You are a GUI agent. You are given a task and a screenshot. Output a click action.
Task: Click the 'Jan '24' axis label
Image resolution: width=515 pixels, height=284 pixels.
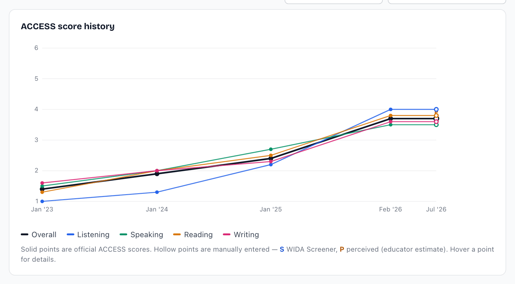[157, 210]
